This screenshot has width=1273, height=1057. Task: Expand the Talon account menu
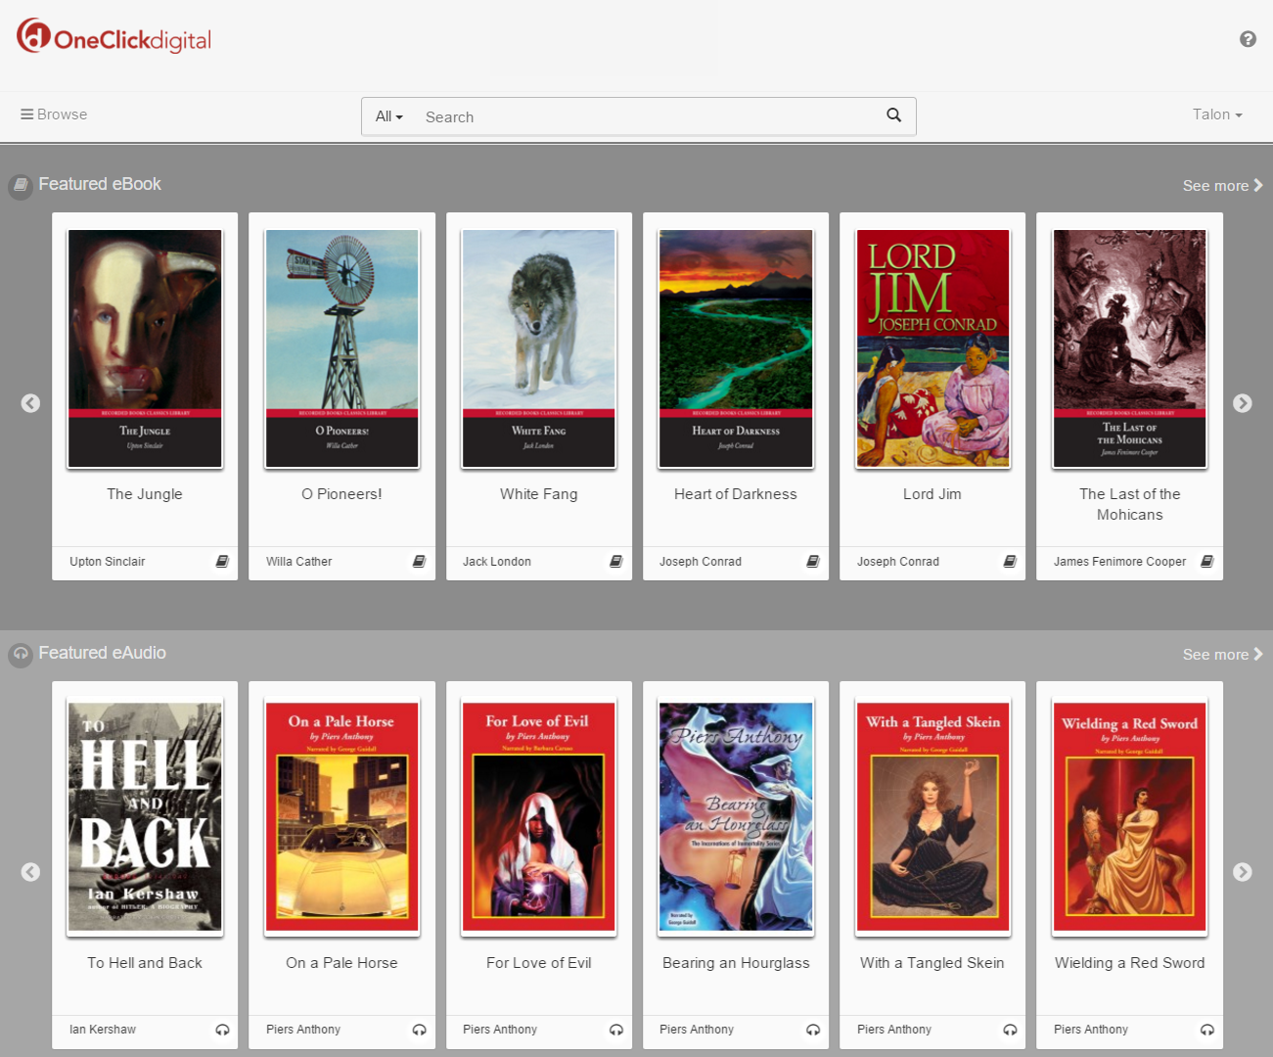[1217, 115]
